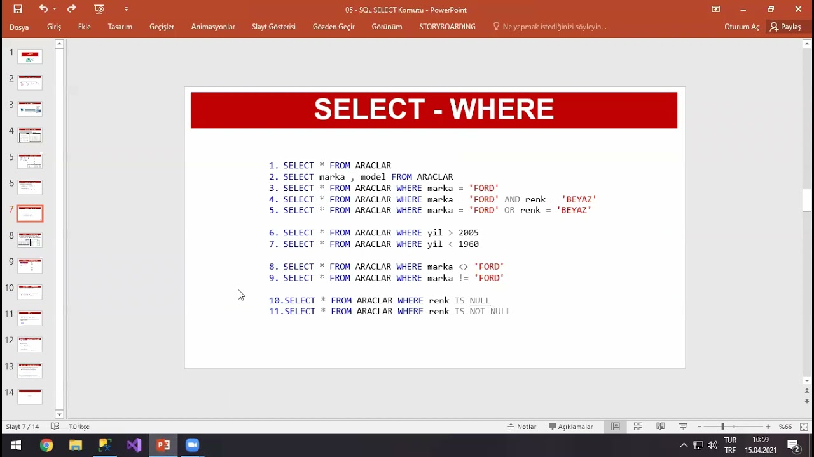This screenshot has width=814, height=457.
Task: Open the Görünüm tab
Action: click(x=387, y=27)
